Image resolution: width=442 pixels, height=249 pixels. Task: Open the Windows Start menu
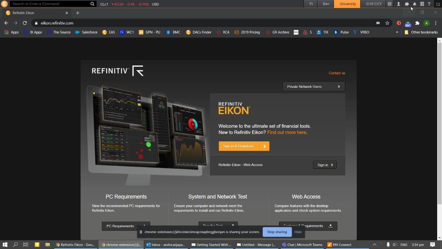[5, 245]
